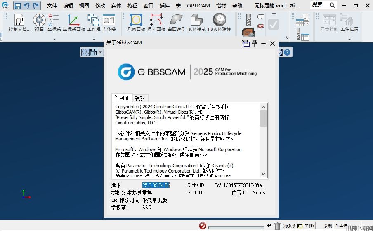
Task: Click the license text scrollbar thumb
Action: [263, 119]
